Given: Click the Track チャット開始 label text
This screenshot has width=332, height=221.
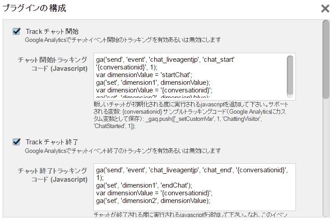Looking at the screenshot, I should coord(52,32).
